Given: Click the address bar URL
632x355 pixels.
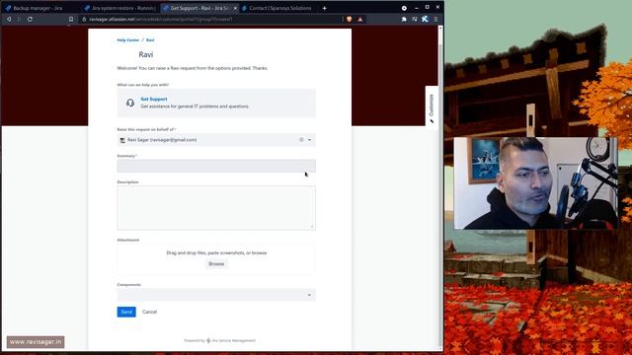Looking at the screenshot, I should (160, 19).
